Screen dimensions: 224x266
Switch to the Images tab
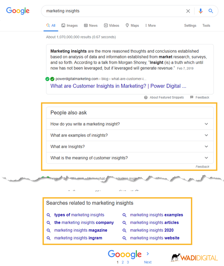(70, 25)
